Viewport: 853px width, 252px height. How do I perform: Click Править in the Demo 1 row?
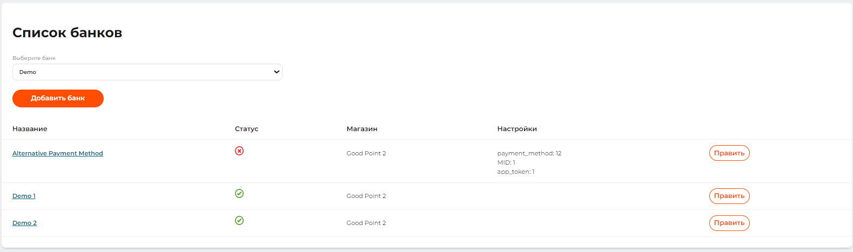[729, 196]
